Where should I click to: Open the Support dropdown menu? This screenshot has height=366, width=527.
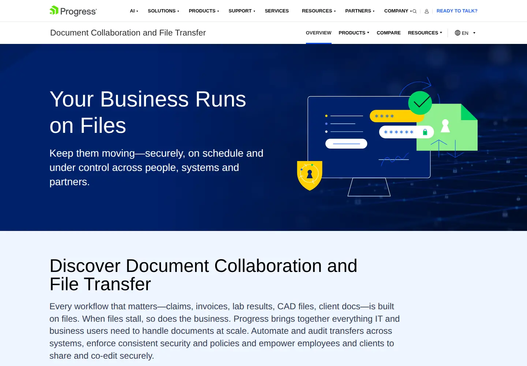pyautogui.click(x=242, y=11)
